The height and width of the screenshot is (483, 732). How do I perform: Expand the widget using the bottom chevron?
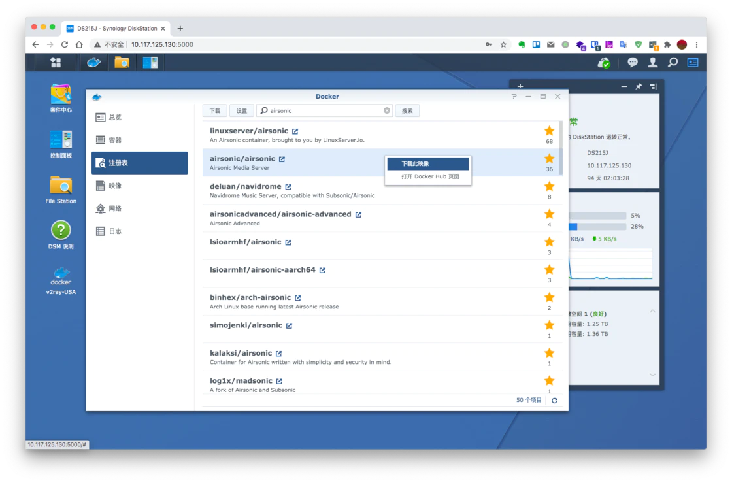pos(652,375)
